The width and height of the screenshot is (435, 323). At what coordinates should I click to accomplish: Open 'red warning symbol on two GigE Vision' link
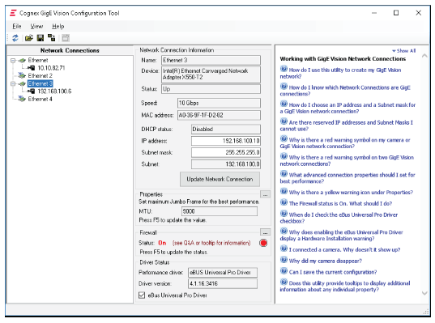tap(347, 160)
